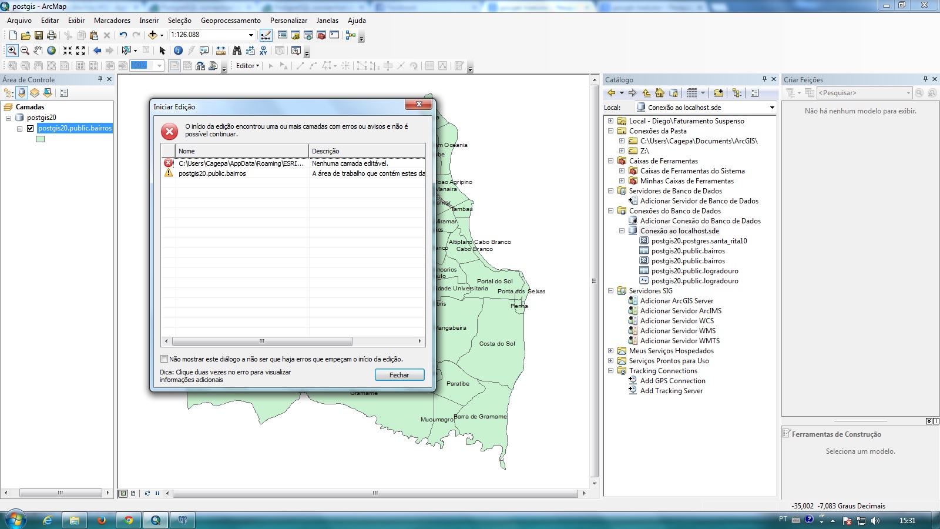Image resolution: width=940 pixels, height=529 pixels.
Task: Select the Zoom In tool
Action: coord(12,51)
